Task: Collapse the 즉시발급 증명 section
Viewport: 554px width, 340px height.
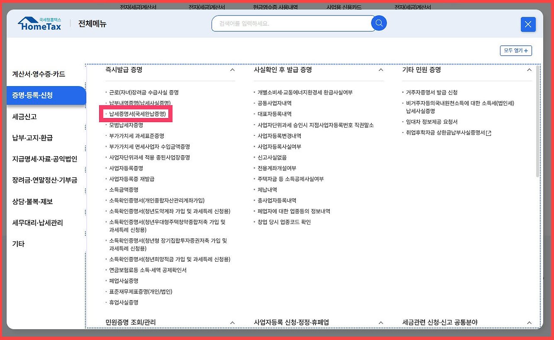Action: pos(232,69)
